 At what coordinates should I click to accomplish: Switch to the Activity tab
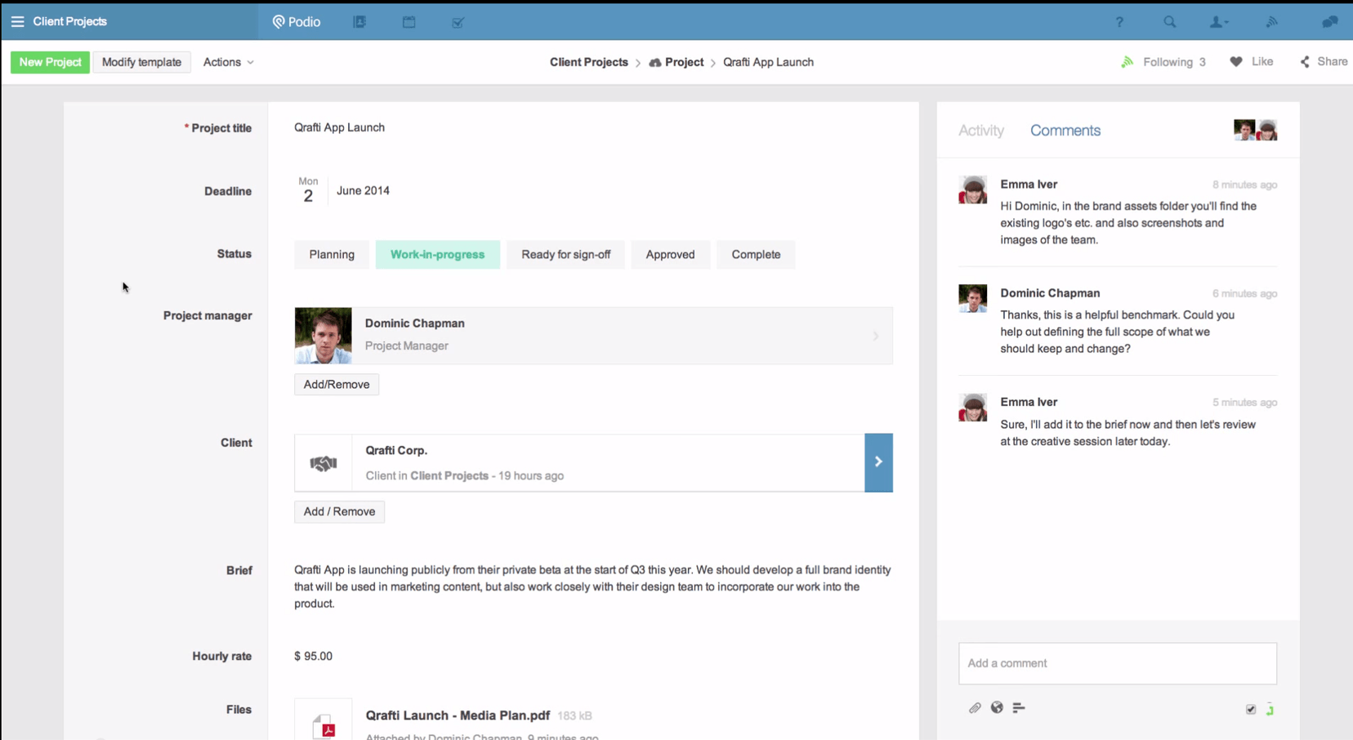click(x=980, y=131)
